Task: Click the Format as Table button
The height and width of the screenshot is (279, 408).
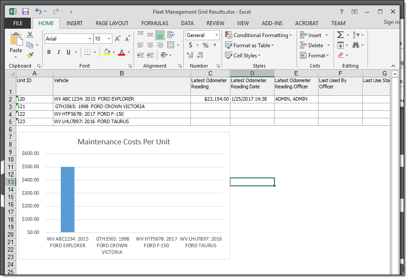Action: tap(249, 45)
